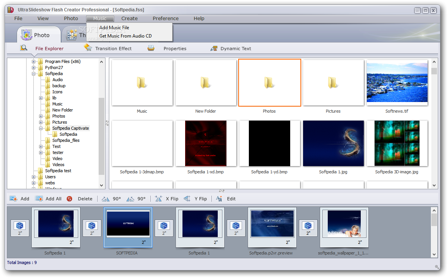448x278 pixels.
Task: Click the Photo tab icon
Action: (x=26, y=35)
